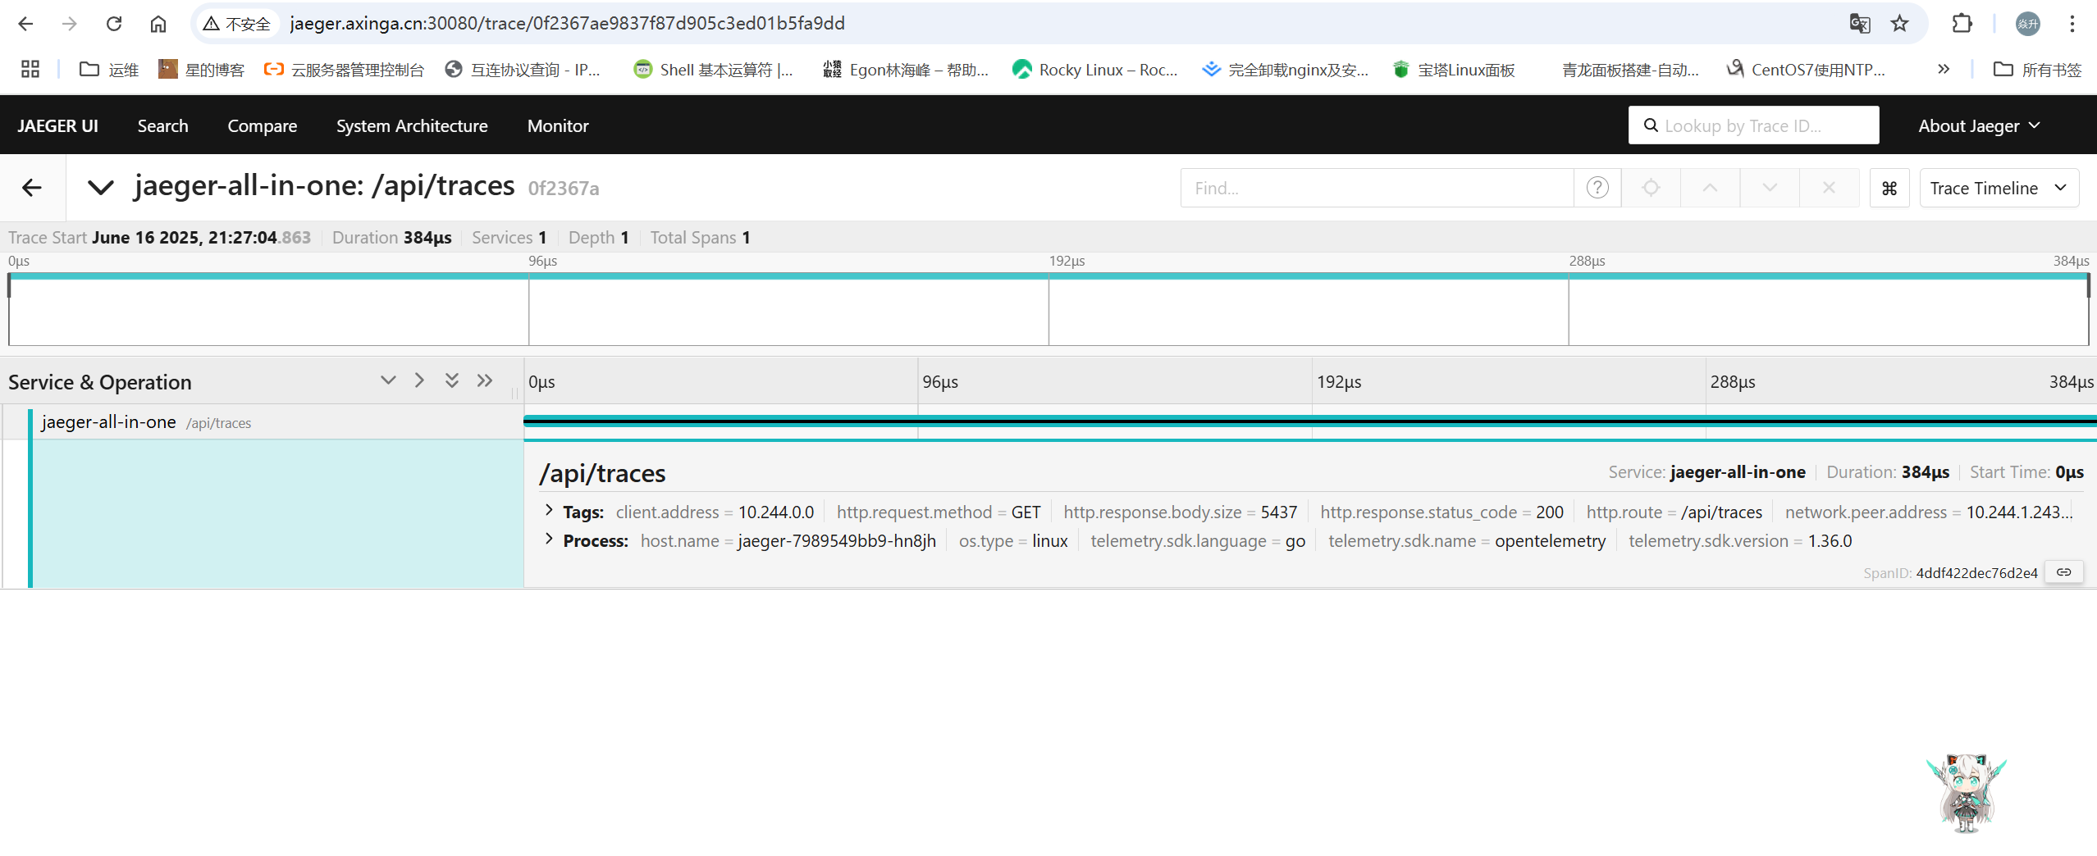The image size is (2097, 856).
Task: Expand one level of spans
Action: click(x=388, y=380)
